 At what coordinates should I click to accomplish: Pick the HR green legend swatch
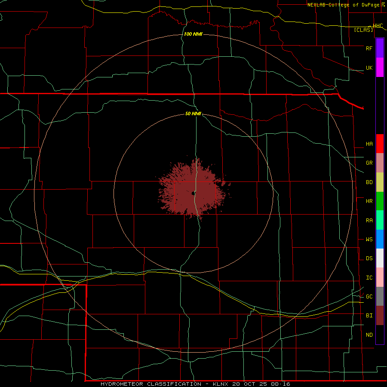pyautogui.click(x=380, y=201)
